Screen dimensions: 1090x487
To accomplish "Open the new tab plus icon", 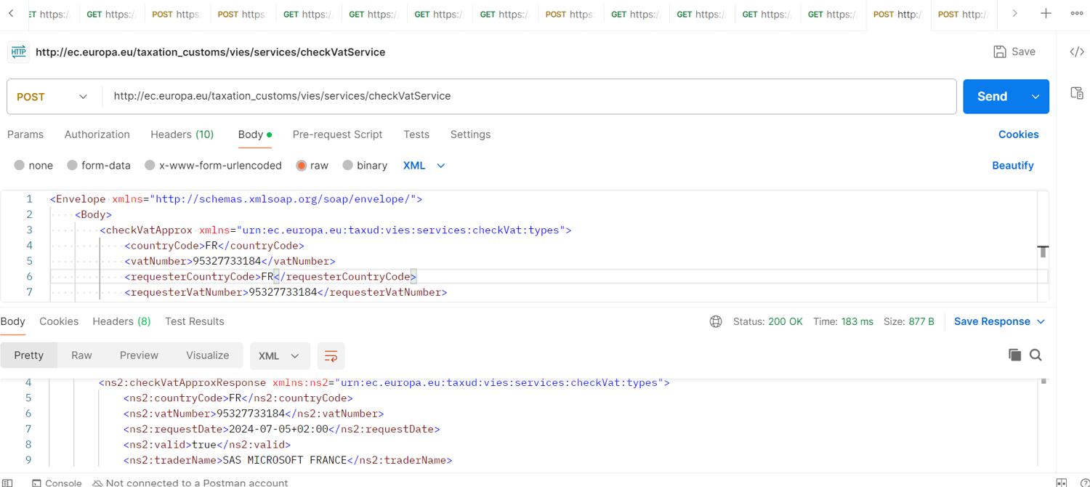I will point(1046,14).
